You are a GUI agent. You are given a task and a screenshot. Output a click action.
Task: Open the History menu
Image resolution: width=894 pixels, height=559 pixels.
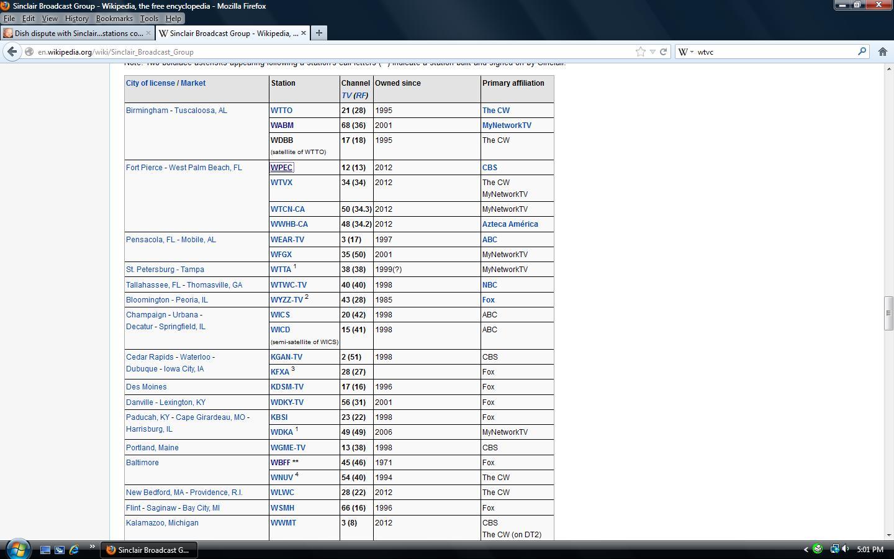click(x=77, y=19)
